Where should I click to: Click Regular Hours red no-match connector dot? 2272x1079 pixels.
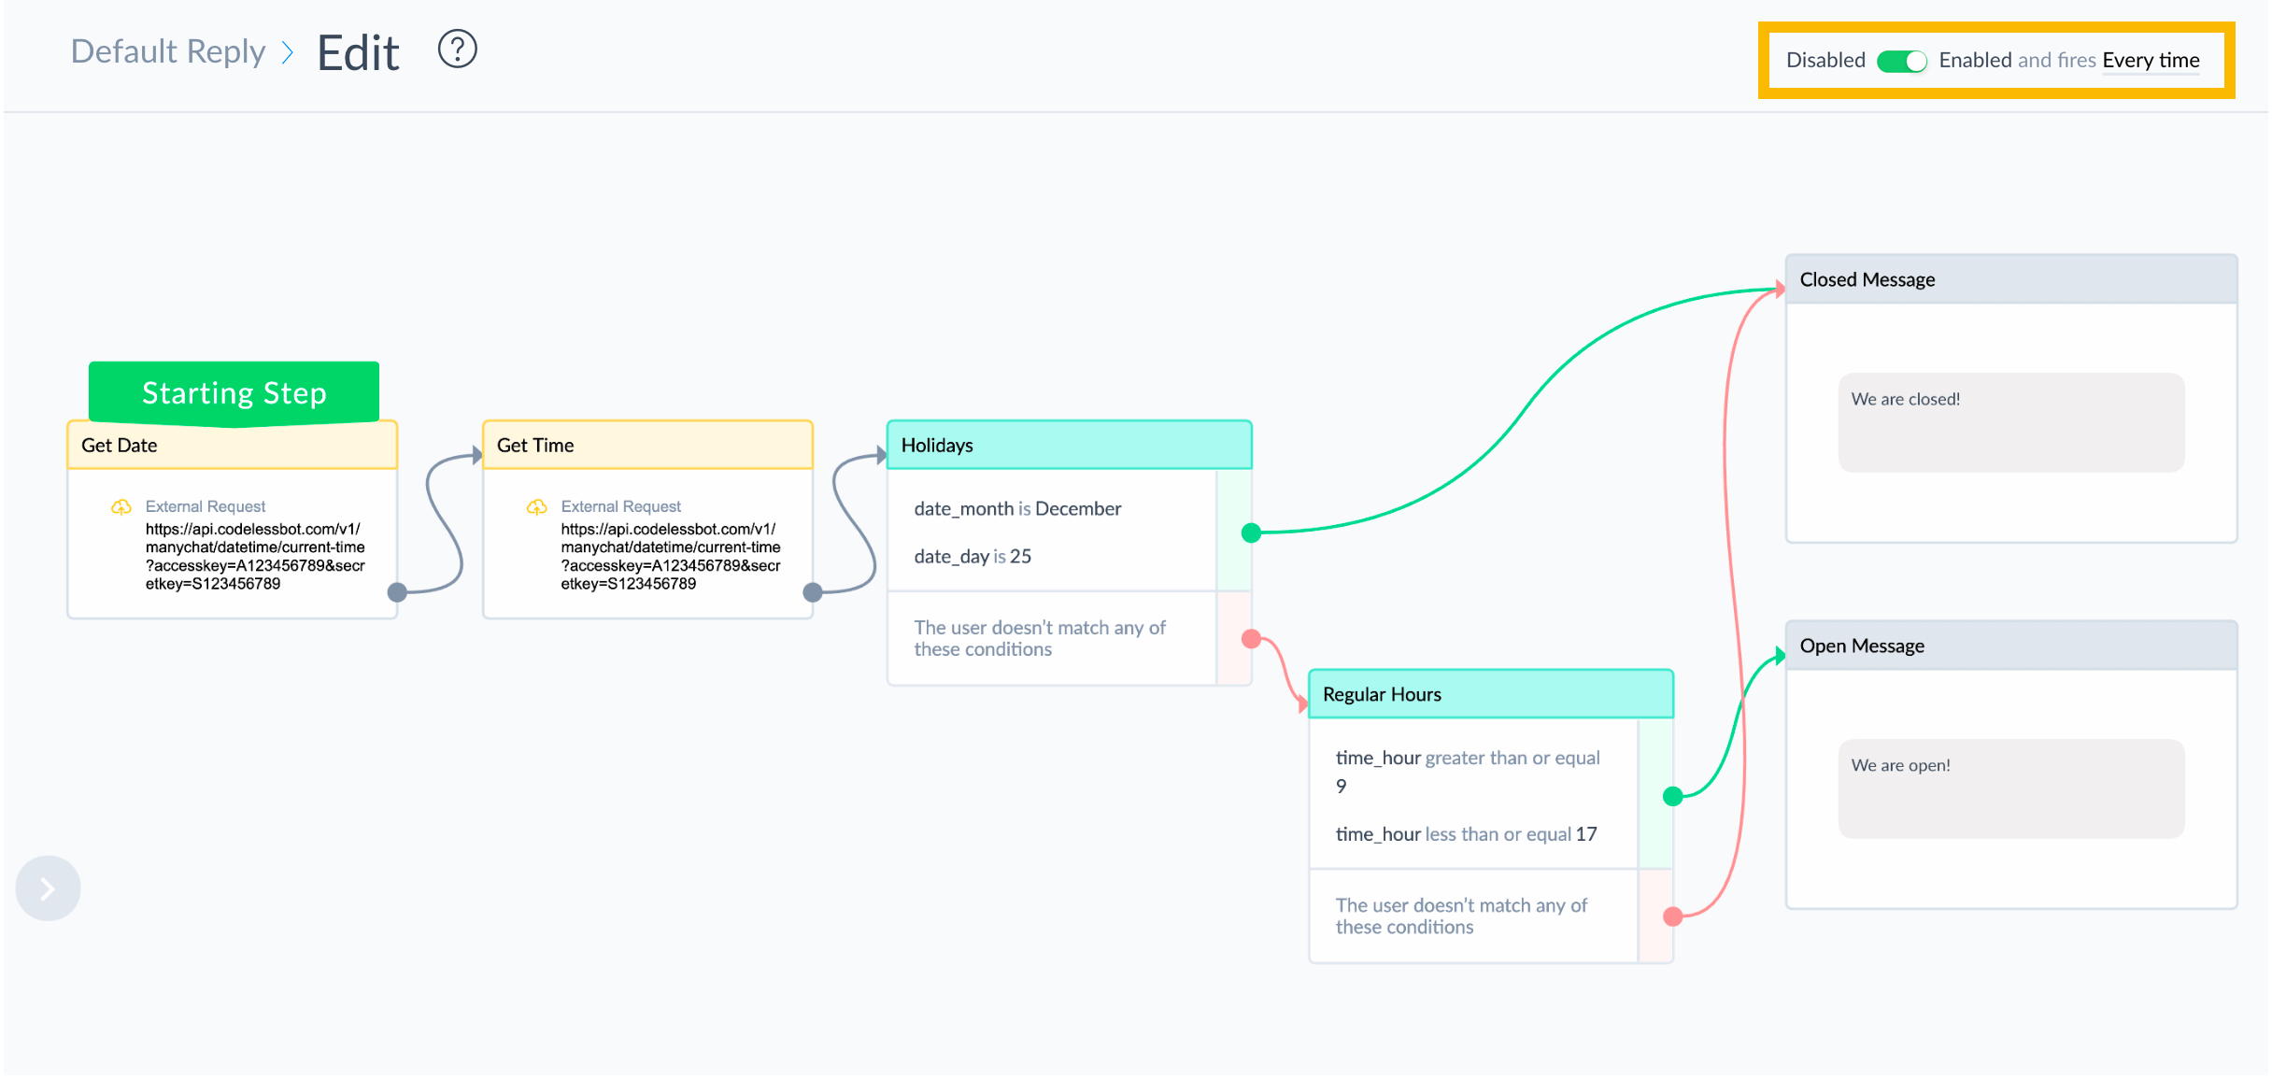point(1672,916)
